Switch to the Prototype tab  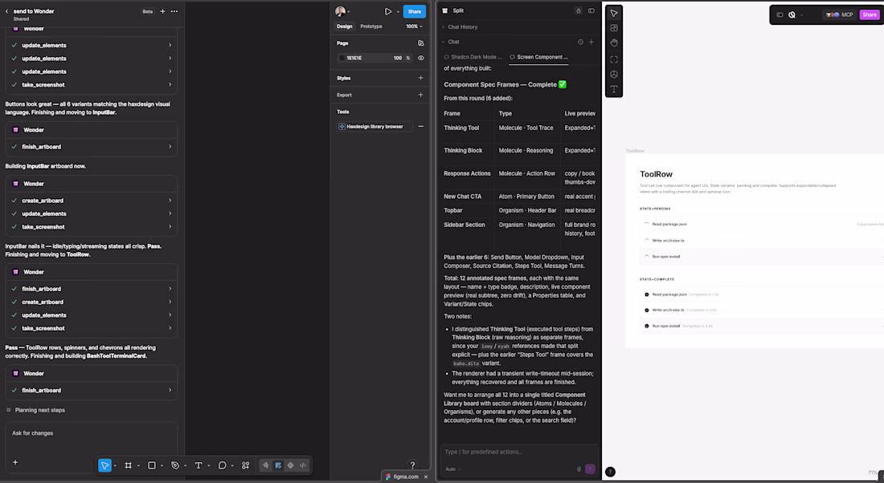pyautogui.click(x=371, y=26)
